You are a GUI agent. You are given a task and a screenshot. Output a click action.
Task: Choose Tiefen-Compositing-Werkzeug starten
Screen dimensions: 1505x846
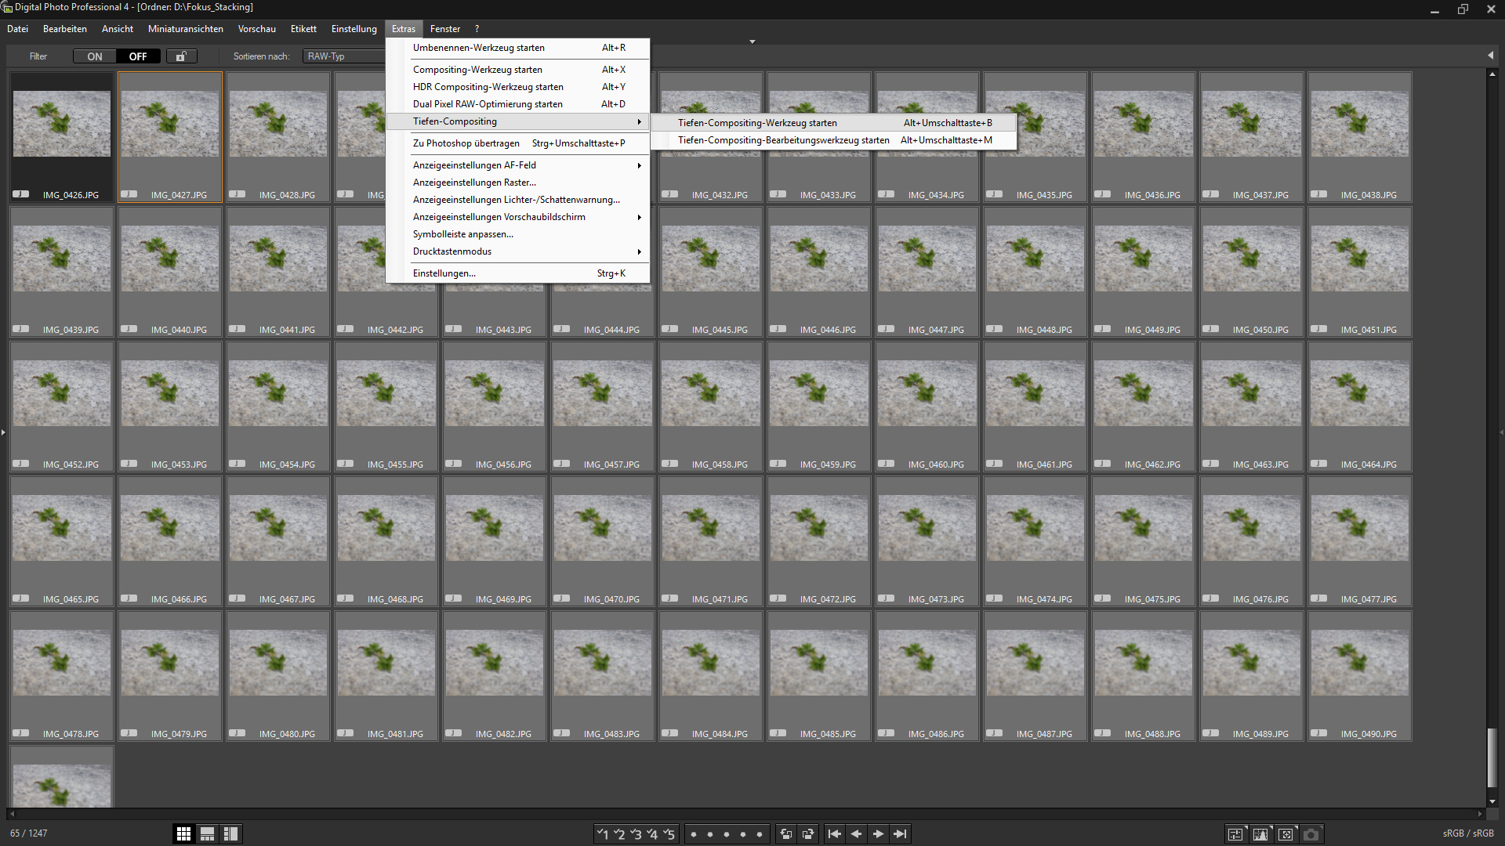757,123
